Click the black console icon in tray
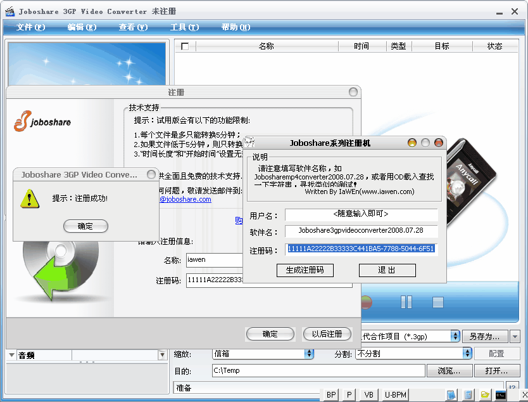528x402 pixels. [x=501, y=395]
